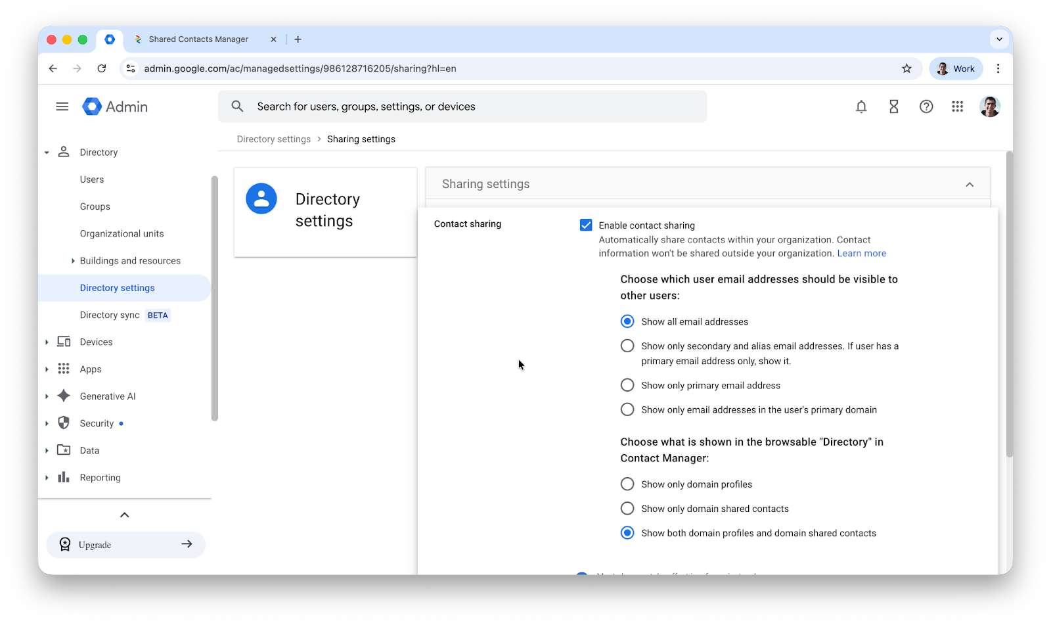Click the Learn more link
The height and width of the screenshot is (625, 1051).
click(x=861, y=254)
